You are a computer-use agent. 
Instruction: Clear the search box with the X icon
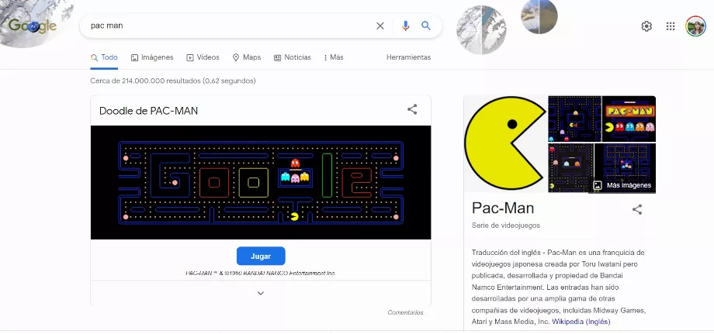tap(380, 26)
